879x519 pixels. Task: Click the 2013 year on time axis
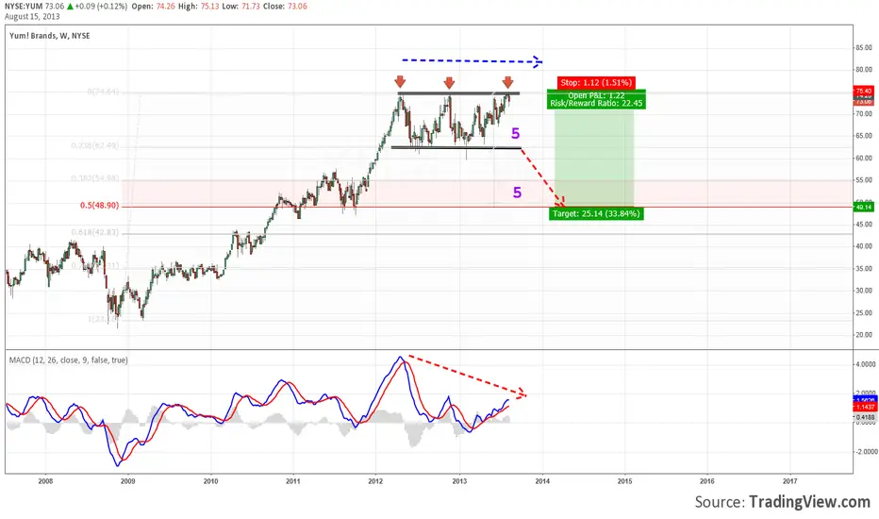click(459, 481)
